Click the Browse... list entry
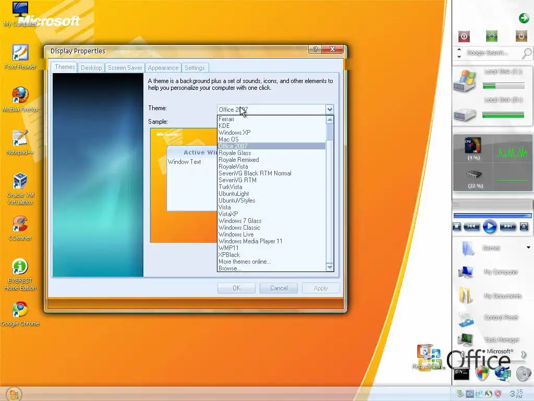The height and width of the screenshot is (401, 534). (x=271, y=268)
